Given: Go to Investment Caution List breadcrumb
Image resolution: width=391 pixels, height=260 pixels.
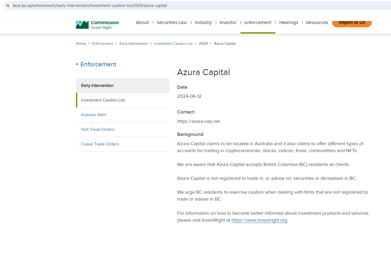Looking at the screenshot, I should coord(173,44).
